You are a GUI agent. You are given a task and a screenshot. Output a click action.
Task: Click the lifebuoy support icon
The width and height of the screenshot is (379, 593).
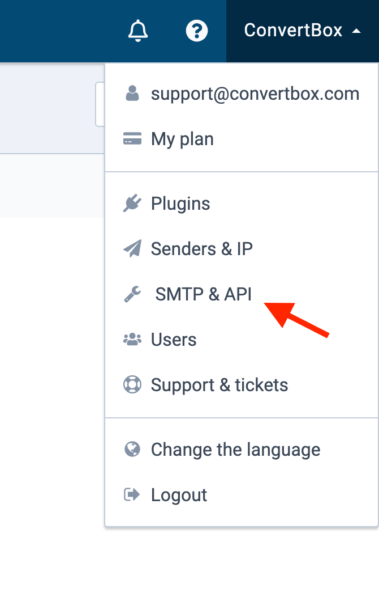[132, 384]
